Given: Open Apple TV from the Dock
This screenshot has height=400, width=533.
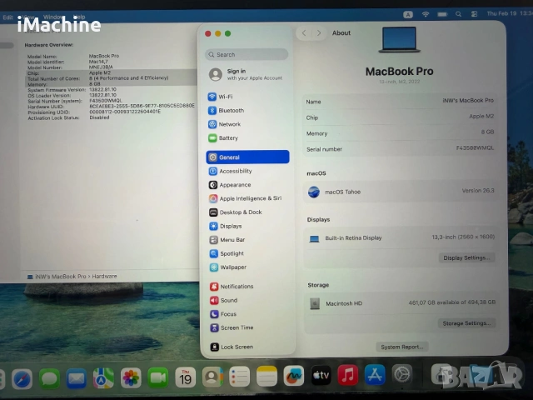Looking at the screenshot, I should pos(321,376).
